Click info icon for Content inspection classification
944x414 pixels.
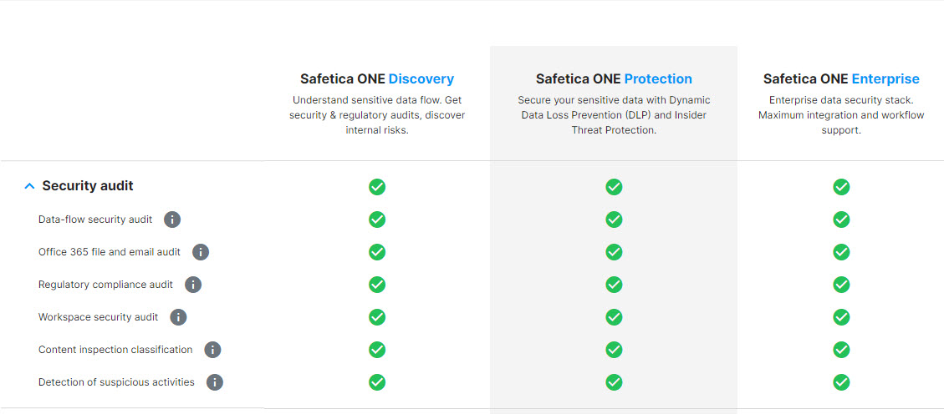coord(212,350)
